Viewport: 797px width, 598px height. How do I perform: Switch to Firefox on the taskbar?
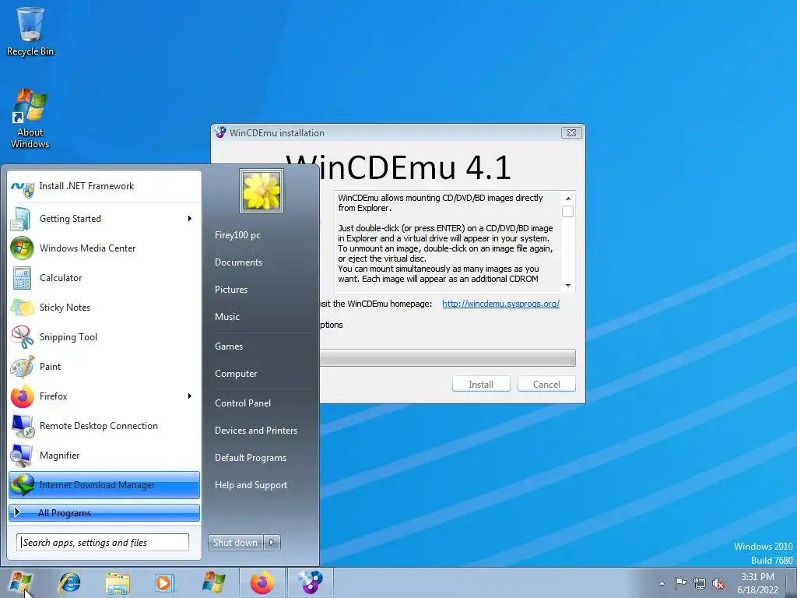click(262, 582)
